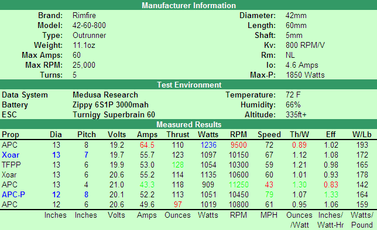Select the blue watts value 1236
The image size is (377, 230).
[208, 145]
